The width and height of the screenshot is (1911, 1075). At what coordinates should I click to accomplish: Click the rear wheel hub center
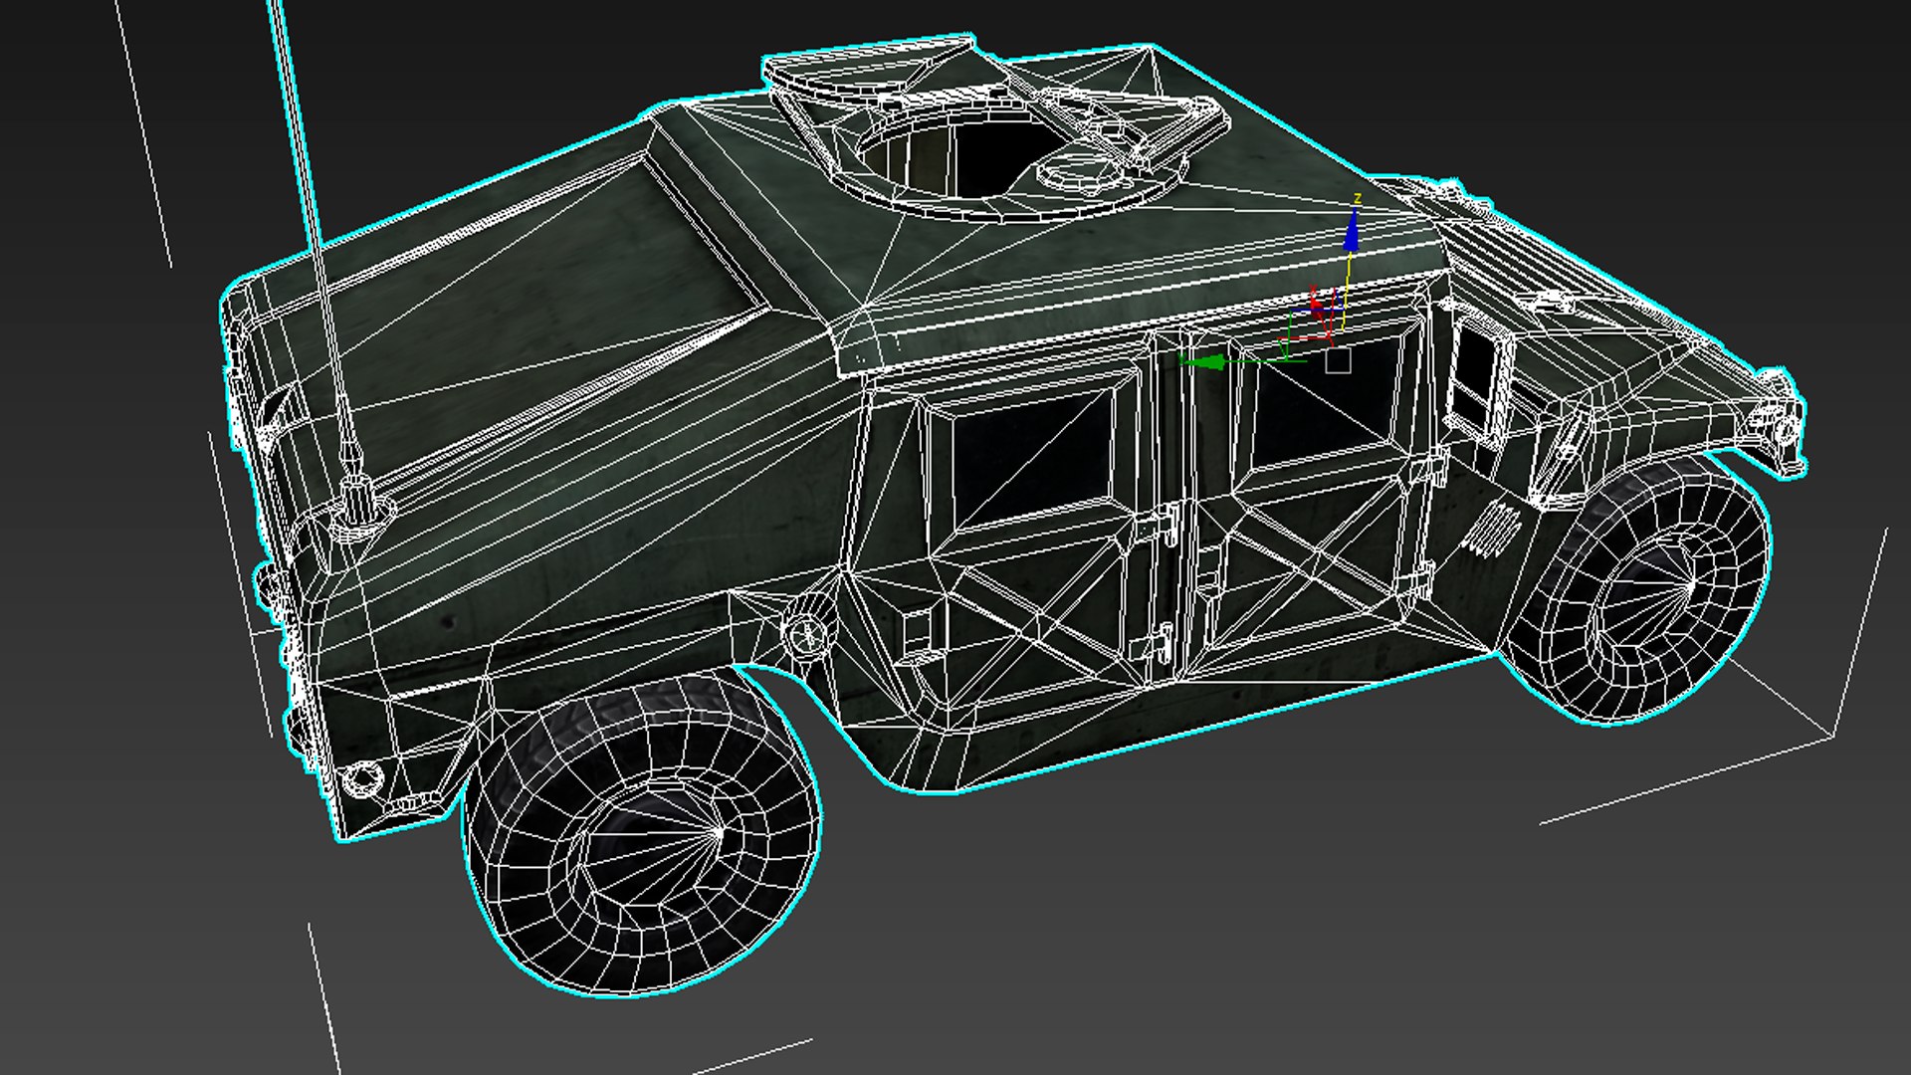(719, 831)
